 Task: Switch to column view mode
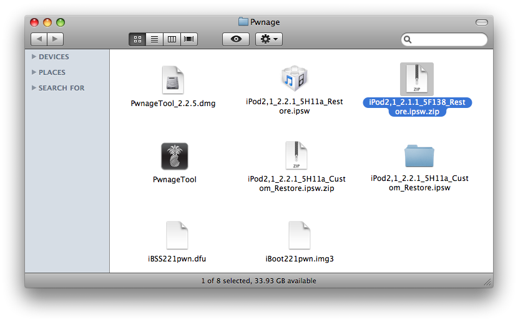pyautogui.click(x=171, y=39)
